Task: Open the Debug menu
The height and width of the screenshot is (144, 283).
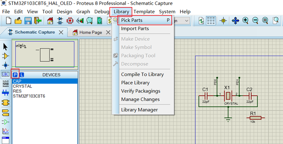Action: [102, 12]
